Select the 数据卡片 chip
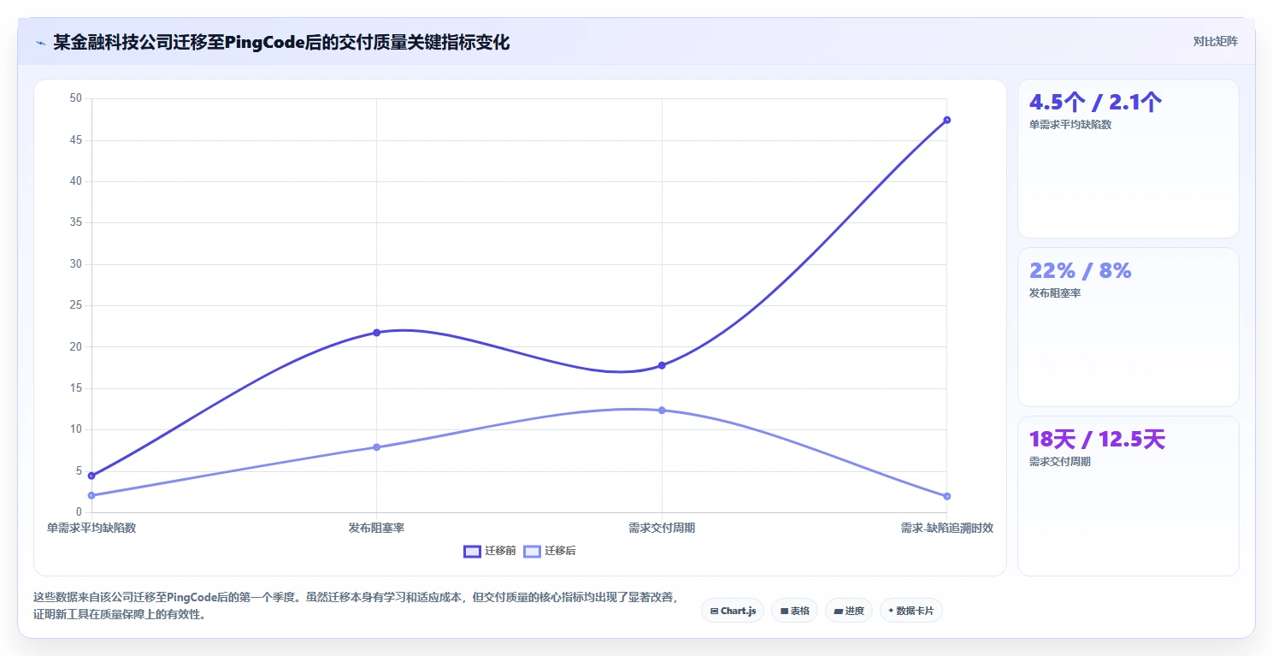Image resolution: width=1273 pixels, height=656 pixels. tap(911, 611)
